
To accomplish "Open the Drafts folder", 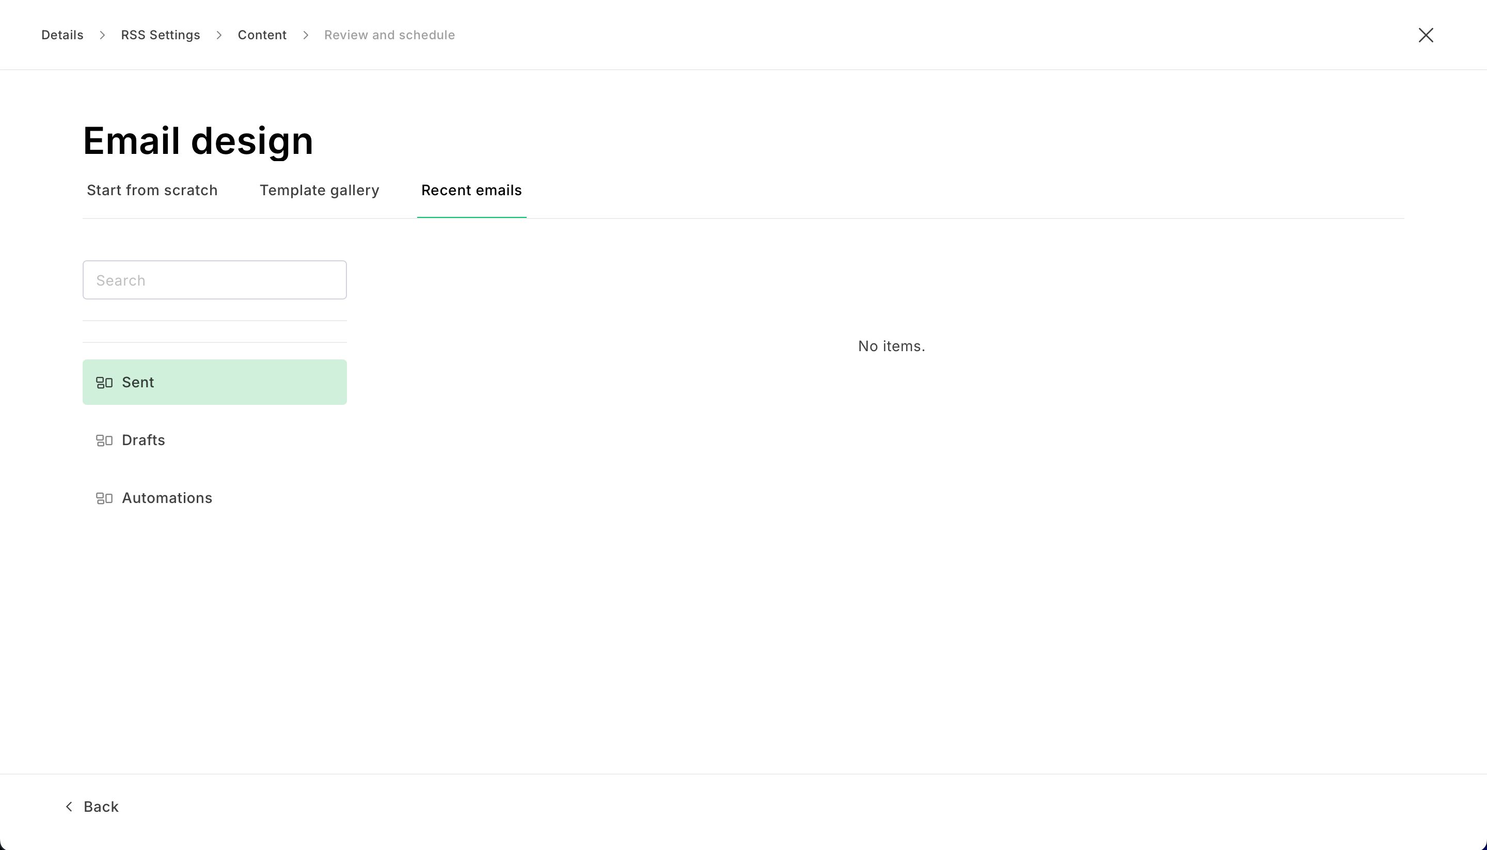I will pyautogui.click(x=215, y=440).
